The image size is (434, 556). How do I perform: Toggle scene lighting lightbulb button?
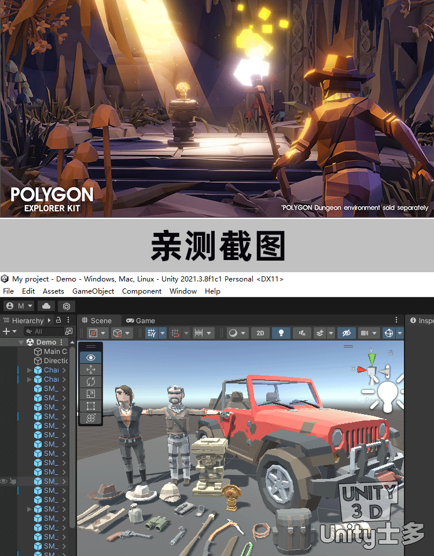pyautogui.click(x=281, y=333)
